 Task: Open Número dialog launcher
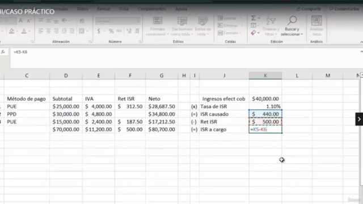pos(140,41)
